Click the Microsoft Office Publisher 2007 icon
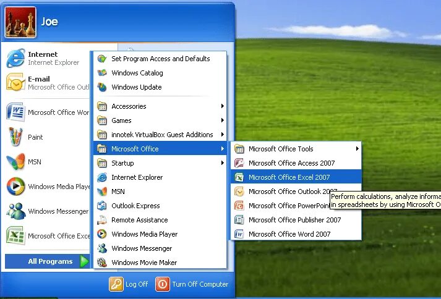 pos(239,220)
